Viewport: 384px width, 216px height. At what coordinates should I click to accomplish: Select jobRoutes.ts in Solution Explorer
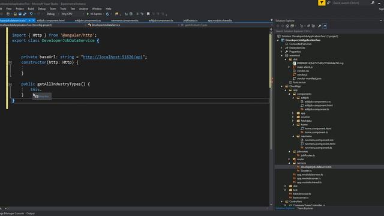click(308, 155)
